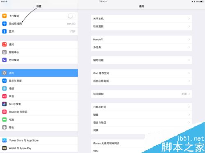This screenshot has height=153, width=205.
Task: Open About (关于本机) via its chevron
Action: [189, 19]
